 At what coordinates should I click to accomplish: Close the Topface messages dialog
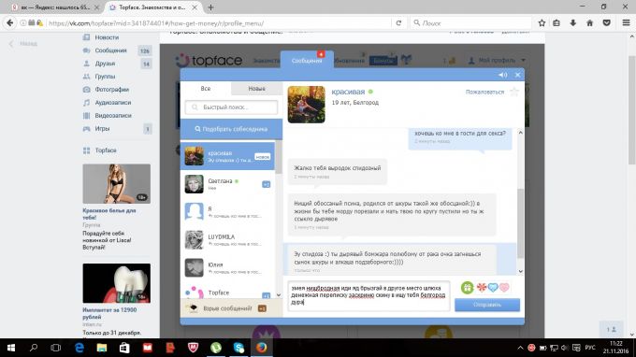click(x=517, y=75)
